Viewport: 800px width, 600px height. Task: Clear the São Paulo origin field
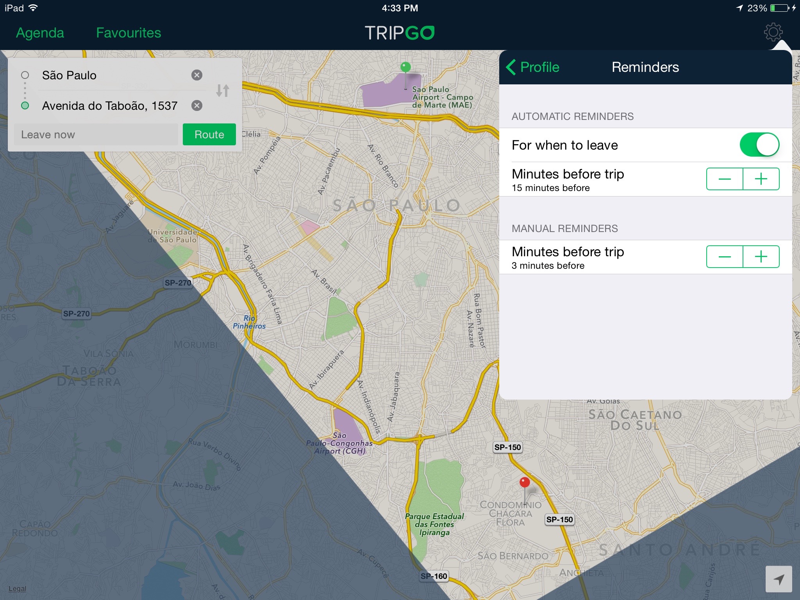(197, 75)
